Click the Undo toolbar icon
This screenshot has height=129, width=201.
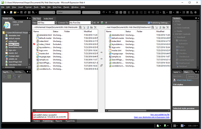tap(104, 12)
